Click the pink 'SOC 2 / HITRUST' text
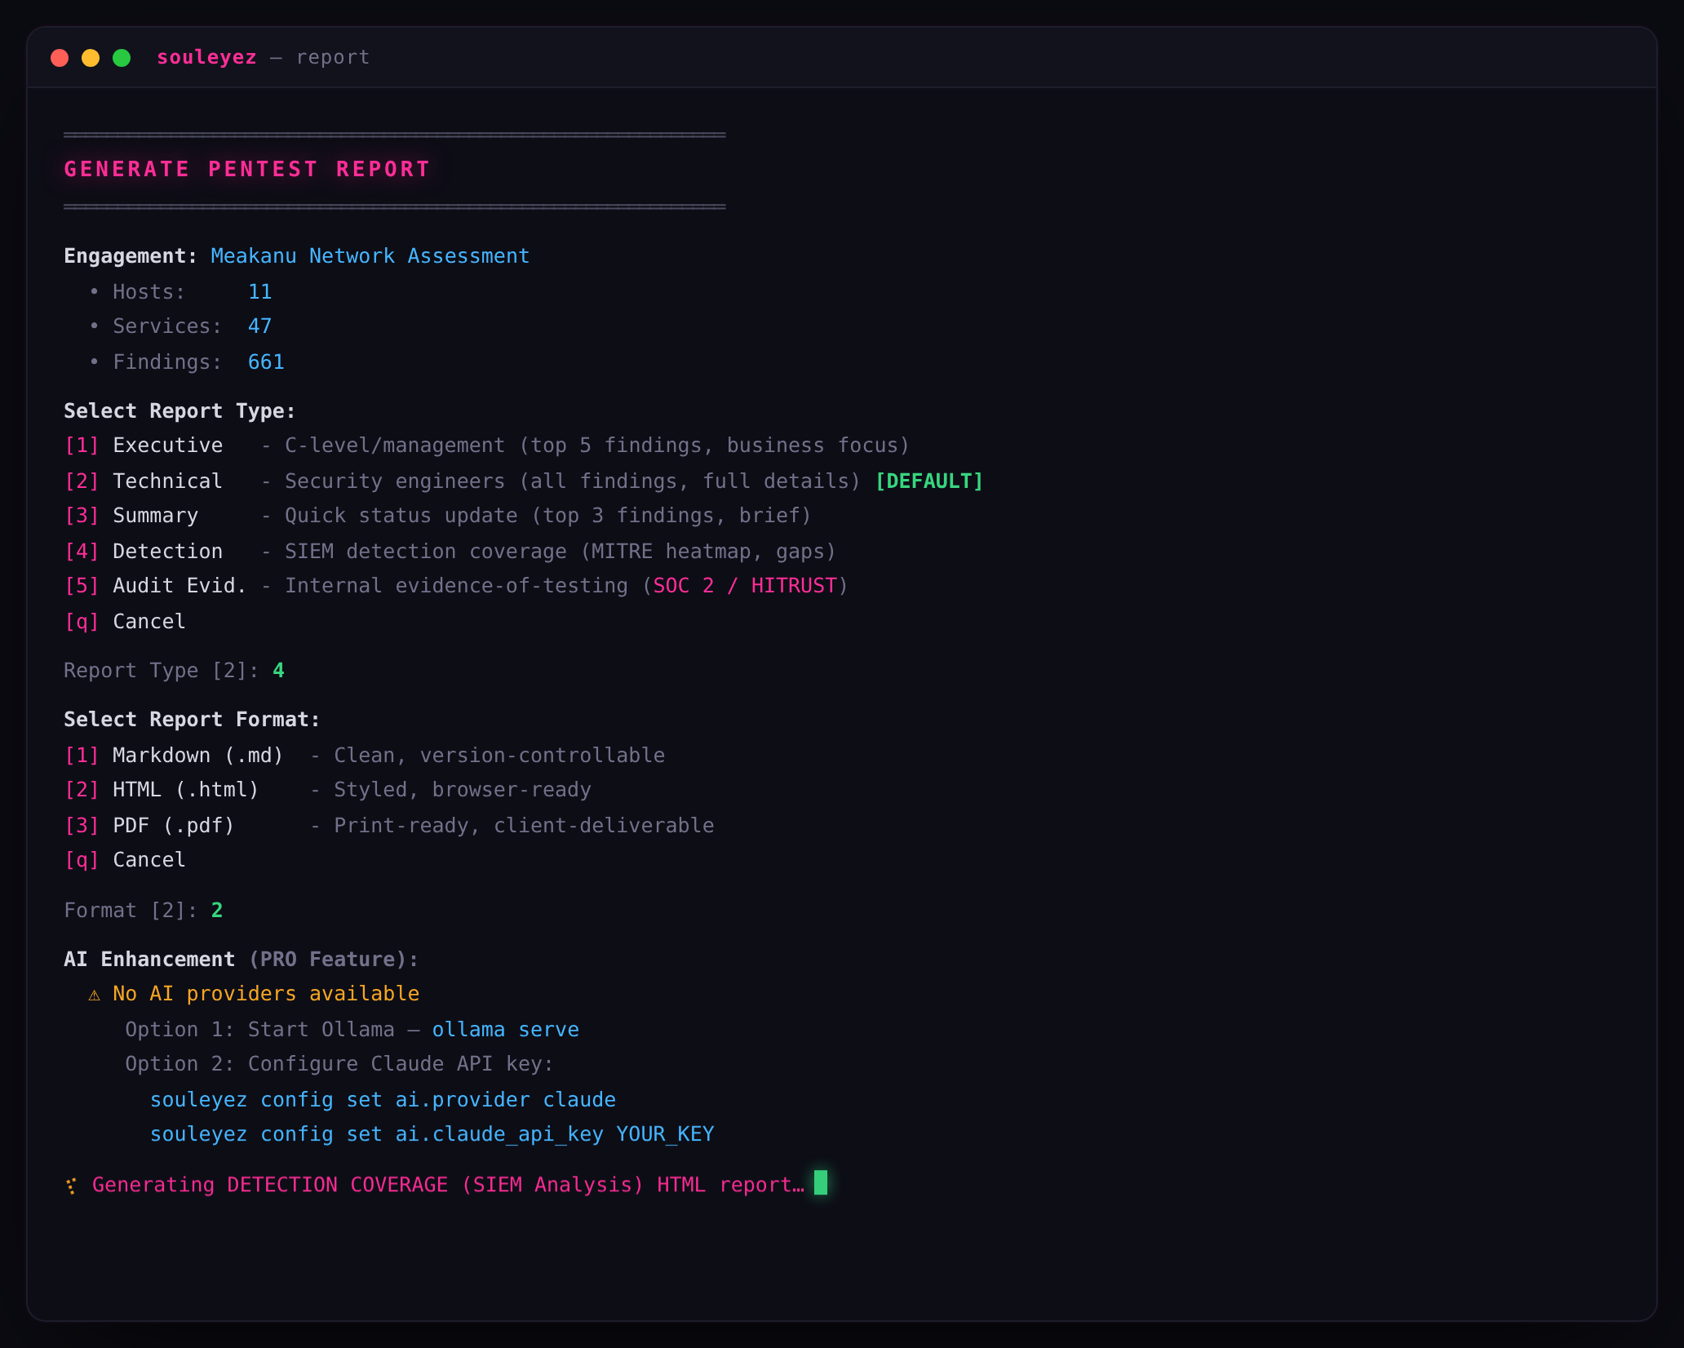Screen dimensions: 1684x1348 (745, 586)
